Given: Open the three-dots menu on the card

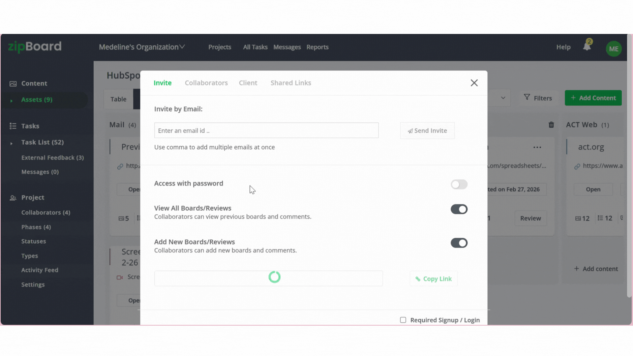Looking at the screenshot, I should pyautogui.click(x=537, y=147).
